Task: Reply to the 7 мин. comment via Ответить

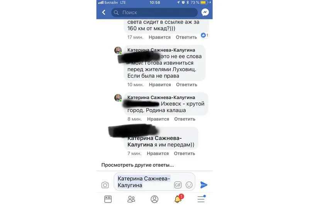Action: tap(185, 153)
